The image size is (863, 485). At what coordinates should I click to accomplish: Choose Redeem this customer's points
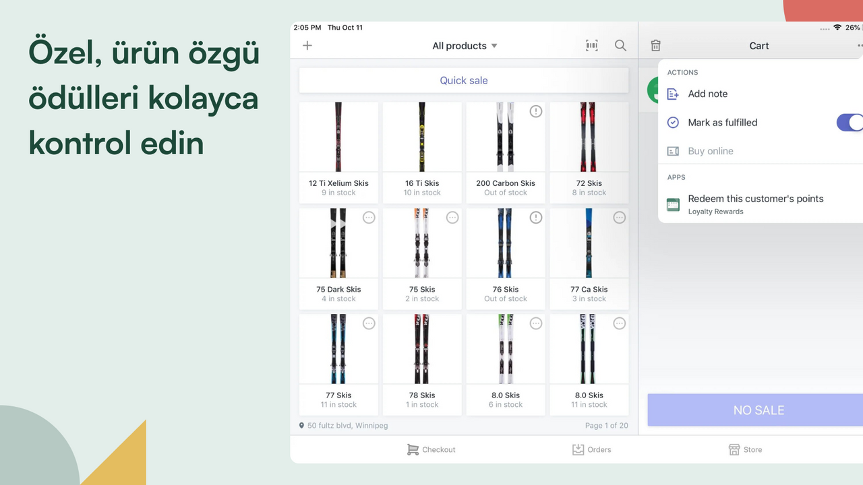tap(761, 204)
